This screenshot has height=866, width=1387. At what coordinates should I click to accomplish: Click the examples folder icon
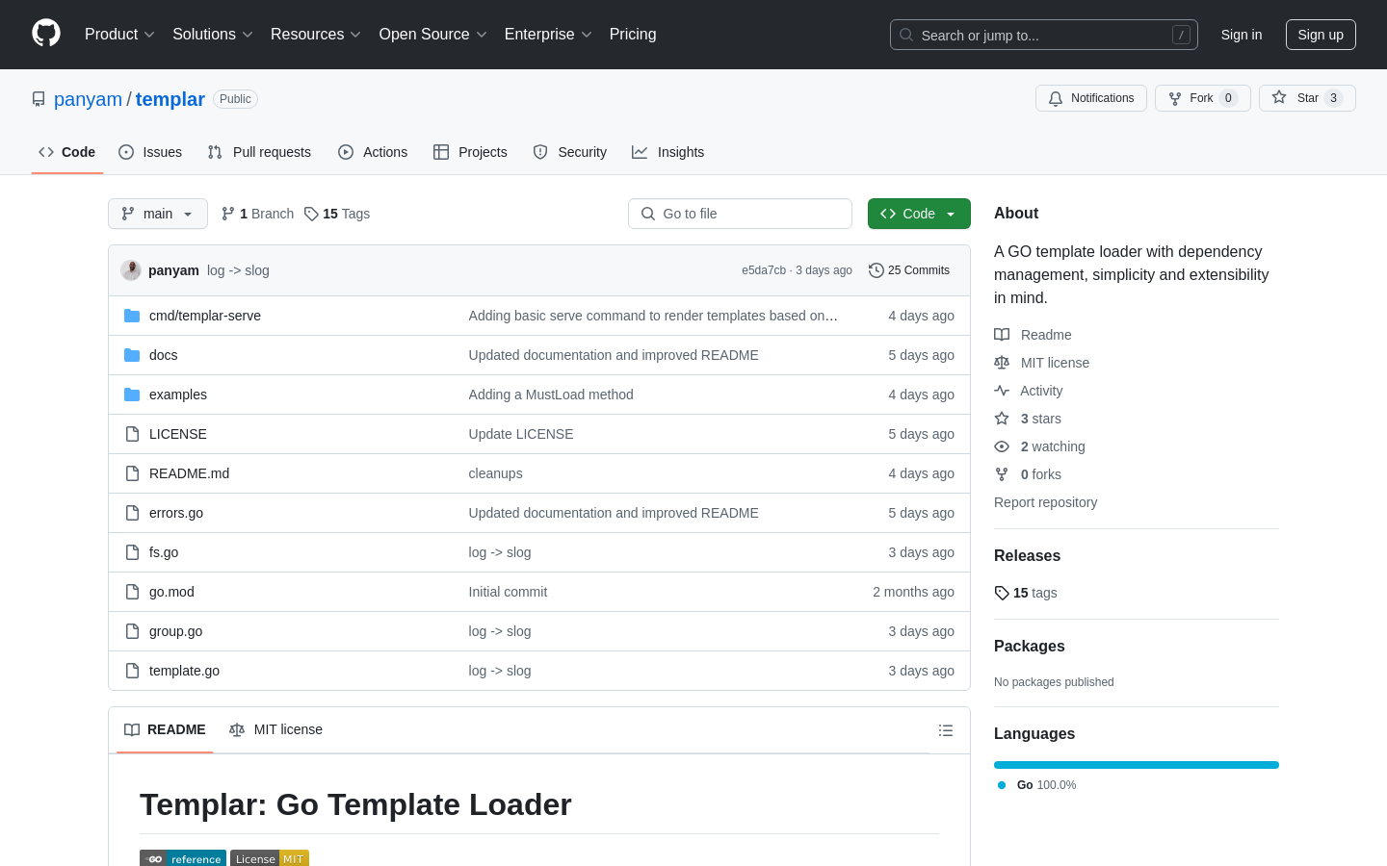[132, 395]
